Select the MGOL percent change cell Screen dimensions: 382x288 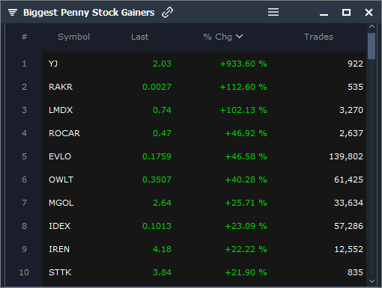(246, 203)
